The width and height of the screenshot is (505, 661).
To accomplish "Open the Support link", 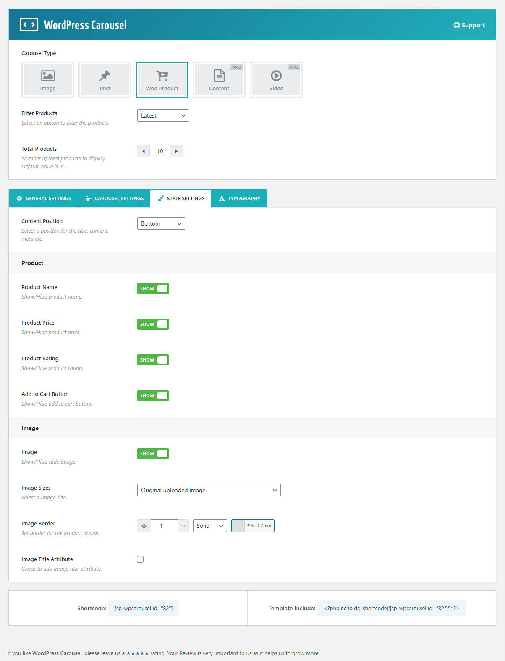I will pyautogui.click(x=469, y=25).
